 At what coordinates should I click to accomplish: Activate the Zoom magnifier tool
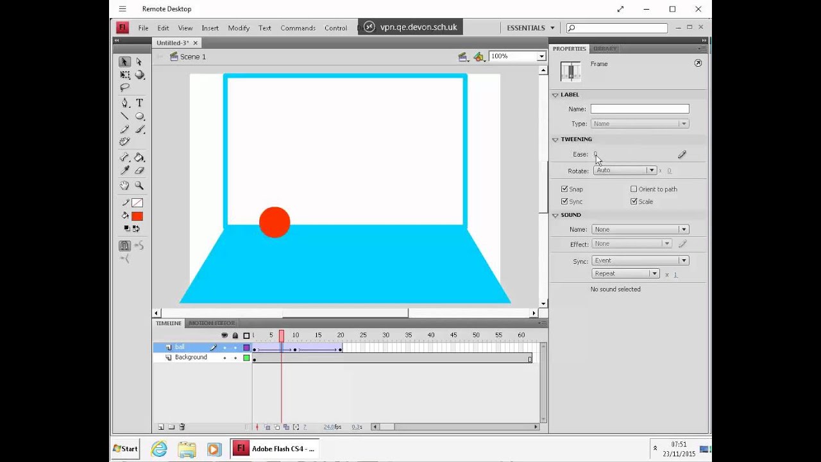point(139,185)
